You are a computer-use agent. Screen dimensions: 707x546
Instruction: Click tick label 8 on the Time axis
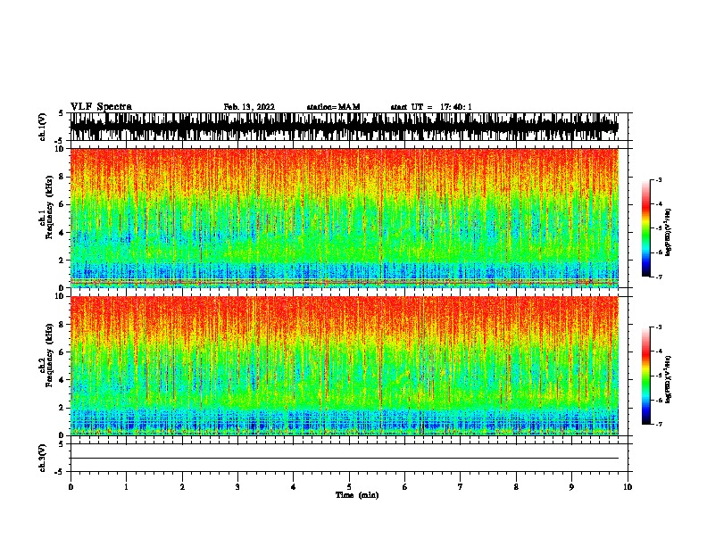(516, 487)
